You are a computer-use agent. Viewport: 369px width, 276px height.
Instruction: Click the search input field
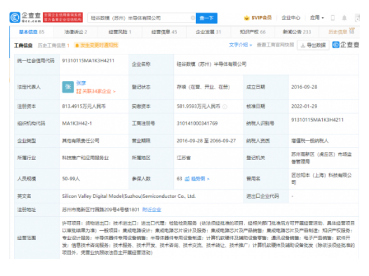(140, 18)
